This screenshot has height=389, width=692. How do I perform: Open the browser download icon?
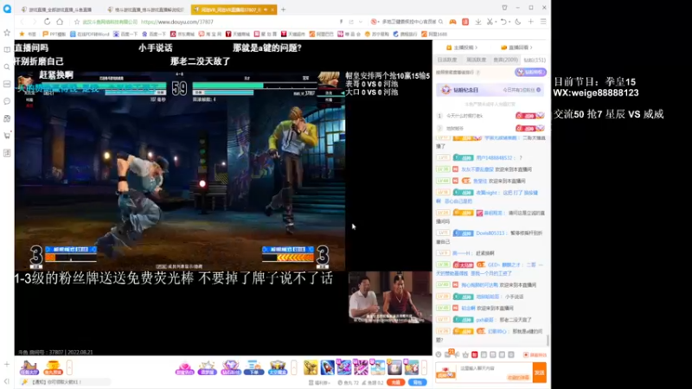(x=478, y=22)
